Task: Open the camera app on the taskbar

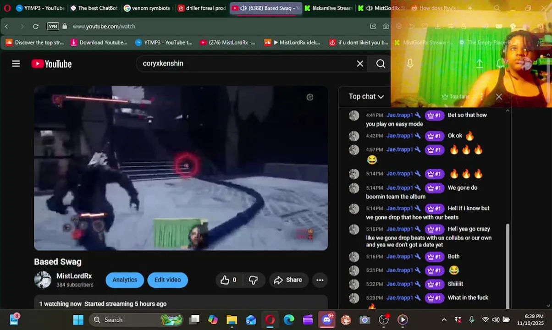Action: tap(364, 320)
